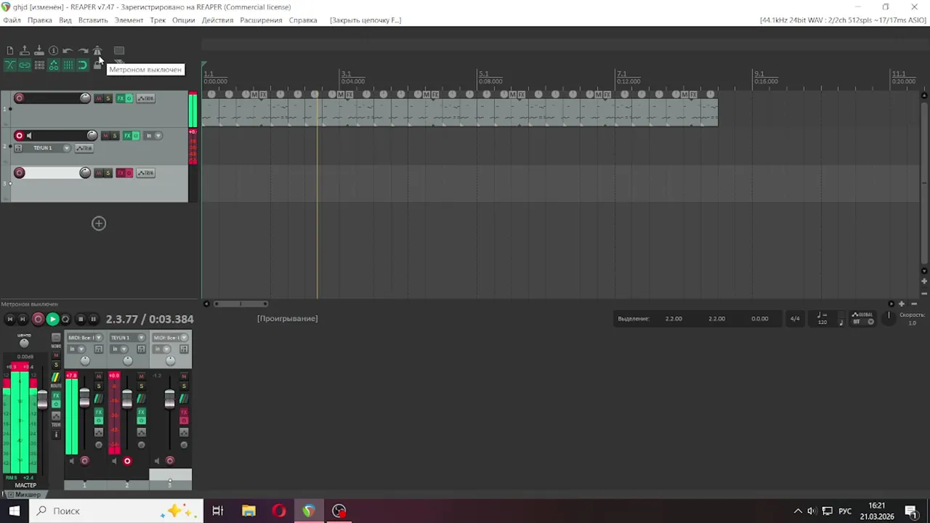Viewport: 930px width, 523px height.
Task: Mute track 1 in track panel
Action: 99,98
